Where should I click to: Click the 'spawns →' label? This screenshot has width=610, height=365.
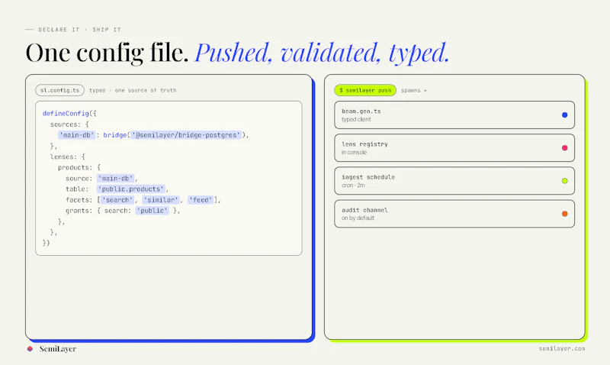(x=413, y=90)
